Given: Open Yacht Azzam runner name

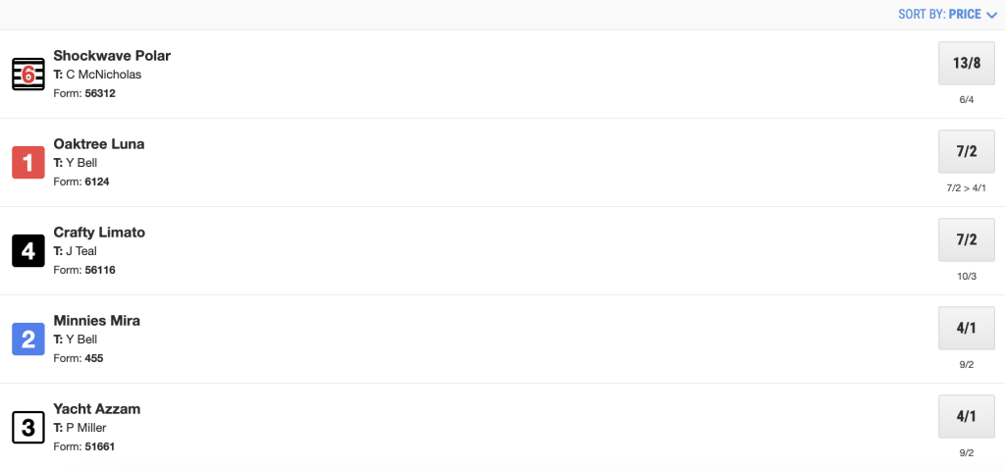Looking at the screenshot, I should 96,409.
